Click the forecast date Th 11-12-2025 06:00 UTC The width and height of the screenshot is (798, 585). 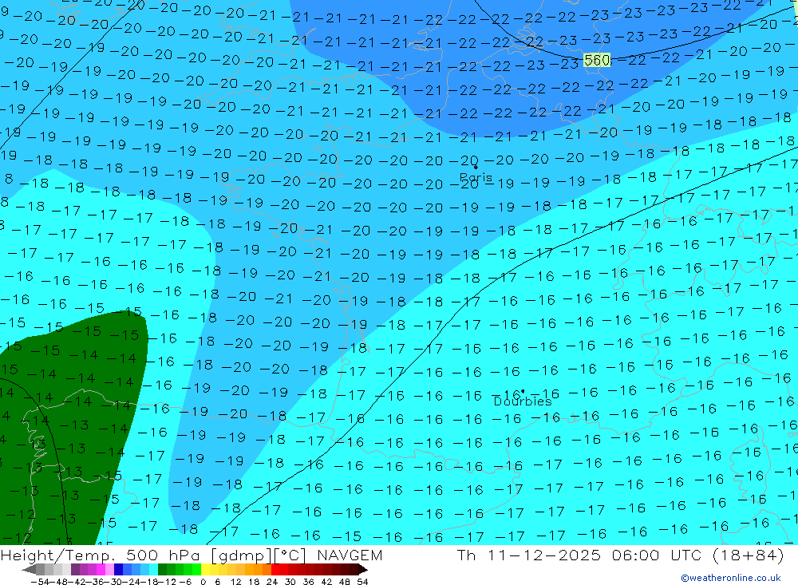click(620, 555)
